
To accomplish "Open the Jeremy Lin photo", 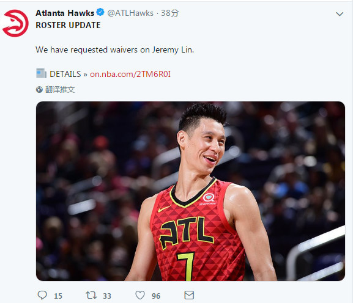I will click(190, 191).
